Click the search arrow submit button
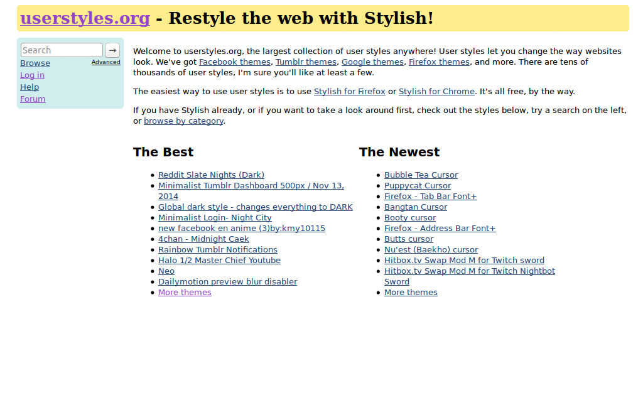This screenshot has width=643, height=405. click(x=112, y=50)
